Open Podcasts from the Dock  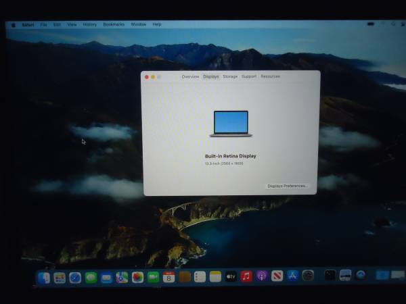[x=262, y=276]
